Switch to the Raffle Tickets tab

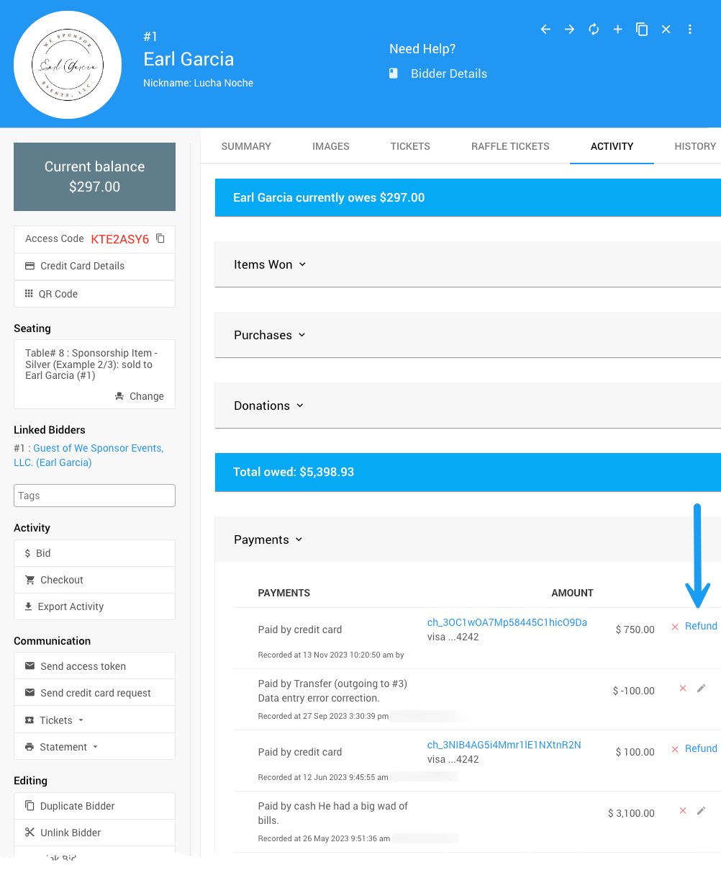(510, 146)
